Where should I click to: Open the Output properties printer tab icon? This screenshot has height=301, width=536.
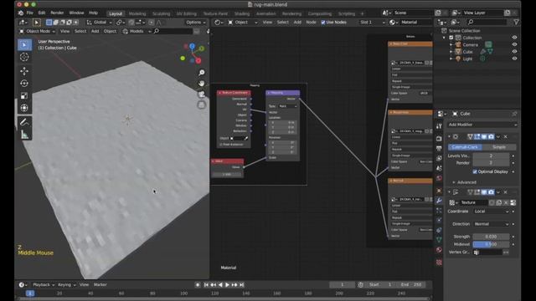click(439, 149)
